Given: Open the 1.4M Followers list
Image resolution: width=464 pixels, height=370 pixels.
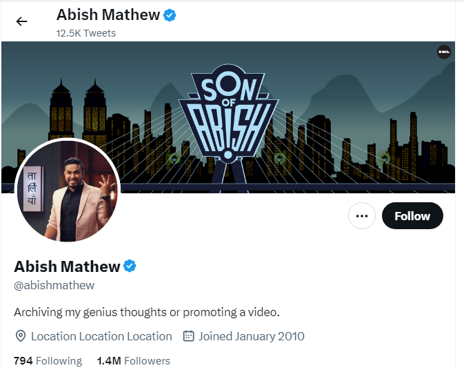Looking at the screenshot, I should (x=133, y=360).
